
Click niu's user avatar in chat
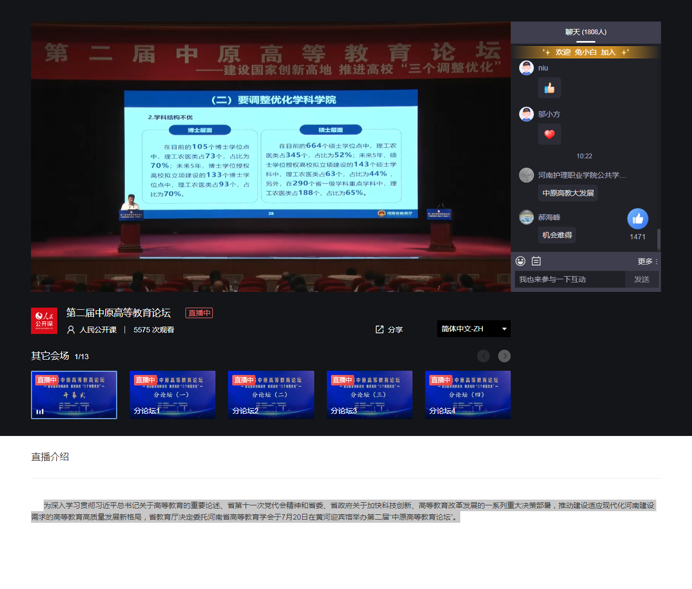[526, 68]
